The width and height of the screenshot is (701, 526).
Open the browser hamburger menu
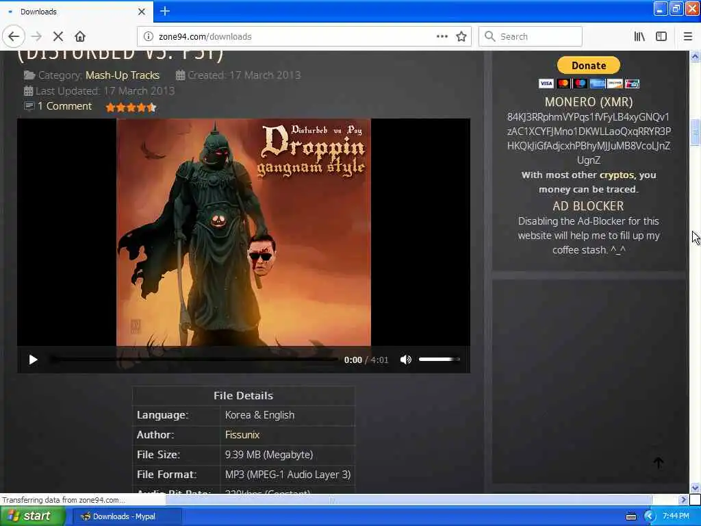[x=688, y=36]
